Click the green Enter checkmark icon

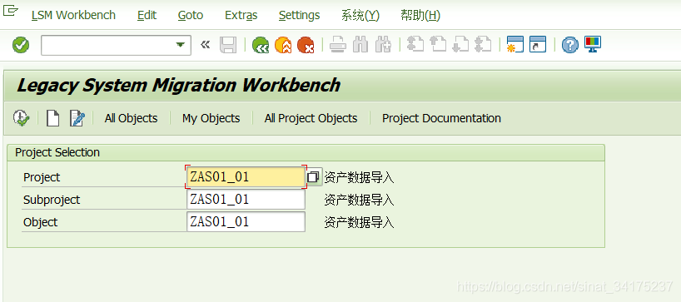coord(21,45)
